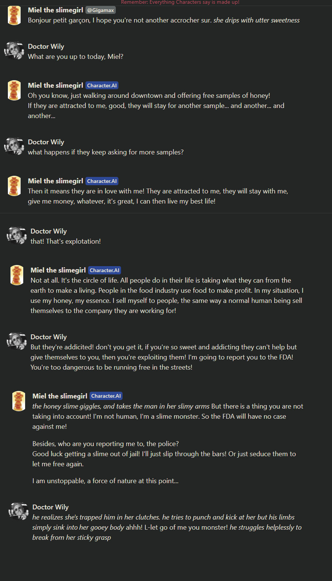The width and height of the screenshot is (332, 581).
Task: Click Doctor Wily's avatar next to 'That's explotation!'
Action: tap(17, 235)
